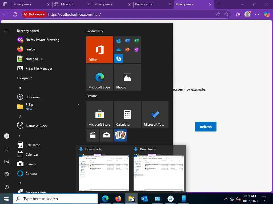Open the Solitaire cards tile
This screenshot has height=204, width=273.
(x=121, y=135)
